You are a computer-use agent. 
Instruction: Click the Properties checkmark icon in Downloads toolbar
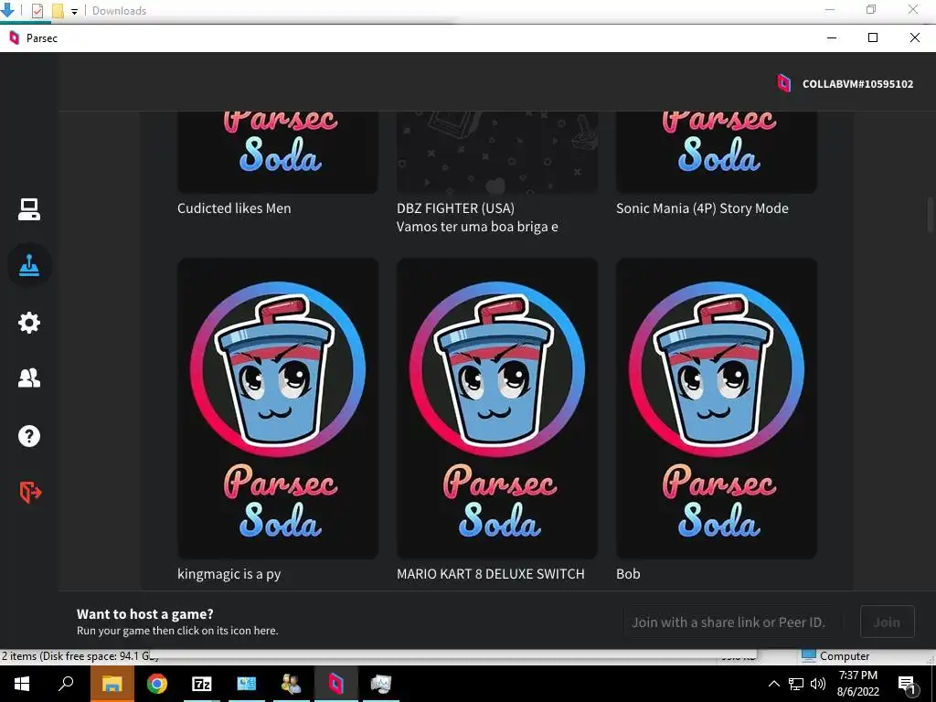point(37,10)
